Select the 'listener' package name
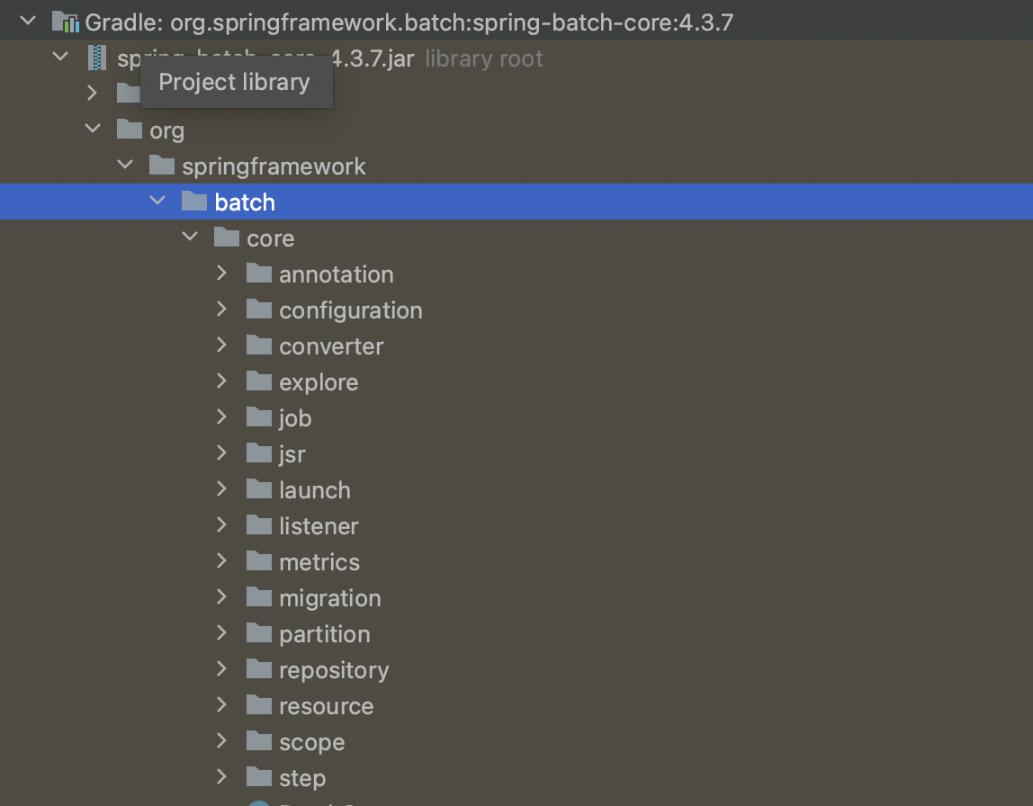 pyautogui.click(x=319, y=526)
